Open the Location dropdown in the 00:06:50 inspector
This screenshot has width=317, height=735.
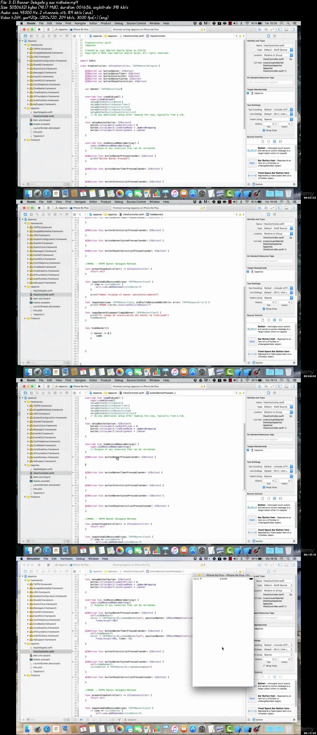(278, 234)
